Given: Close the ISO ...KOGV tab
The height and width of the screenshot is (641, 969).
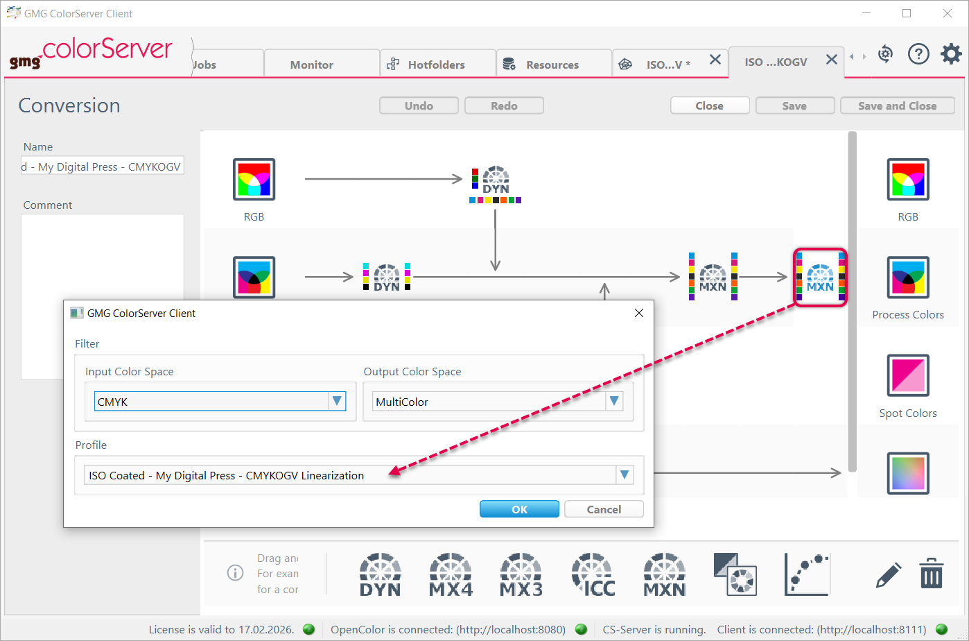Looking at the screenshot, I should coord(832,60).
